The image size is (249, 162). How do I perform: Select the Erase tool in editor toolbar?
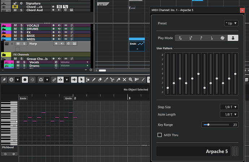pos(100,80)
